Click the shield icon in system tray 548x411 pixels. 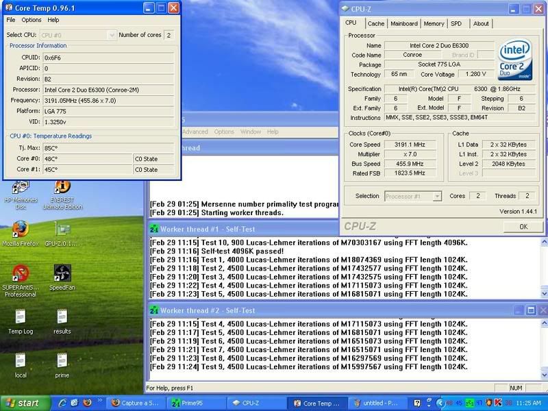(x=489, y=403)
